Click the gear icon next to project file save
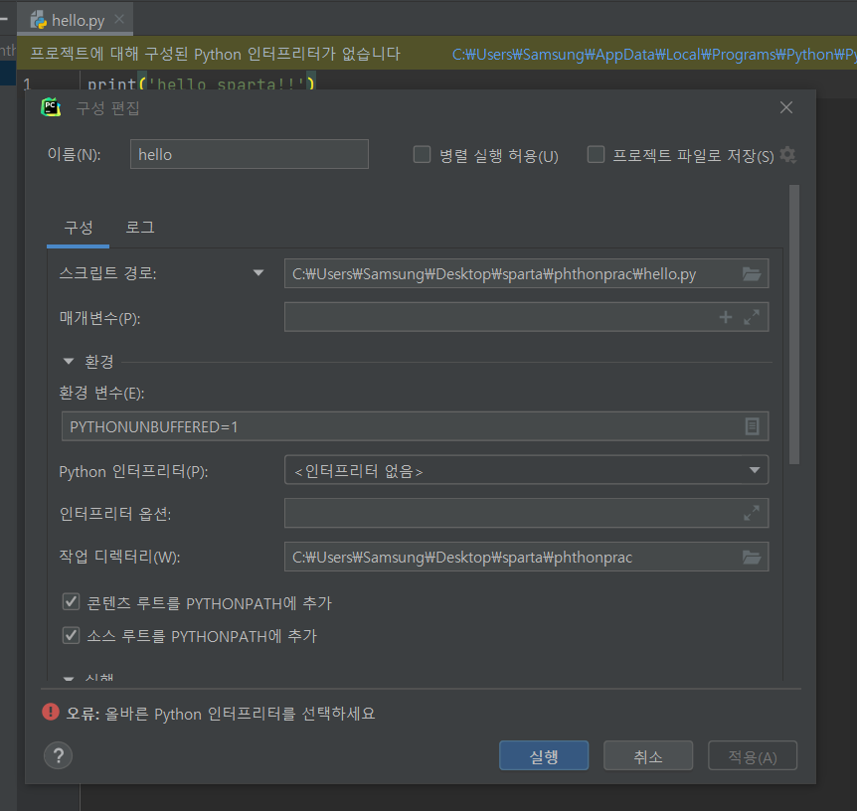The height and width of the screenshot is (811, 857). click(x=787, y=155)
